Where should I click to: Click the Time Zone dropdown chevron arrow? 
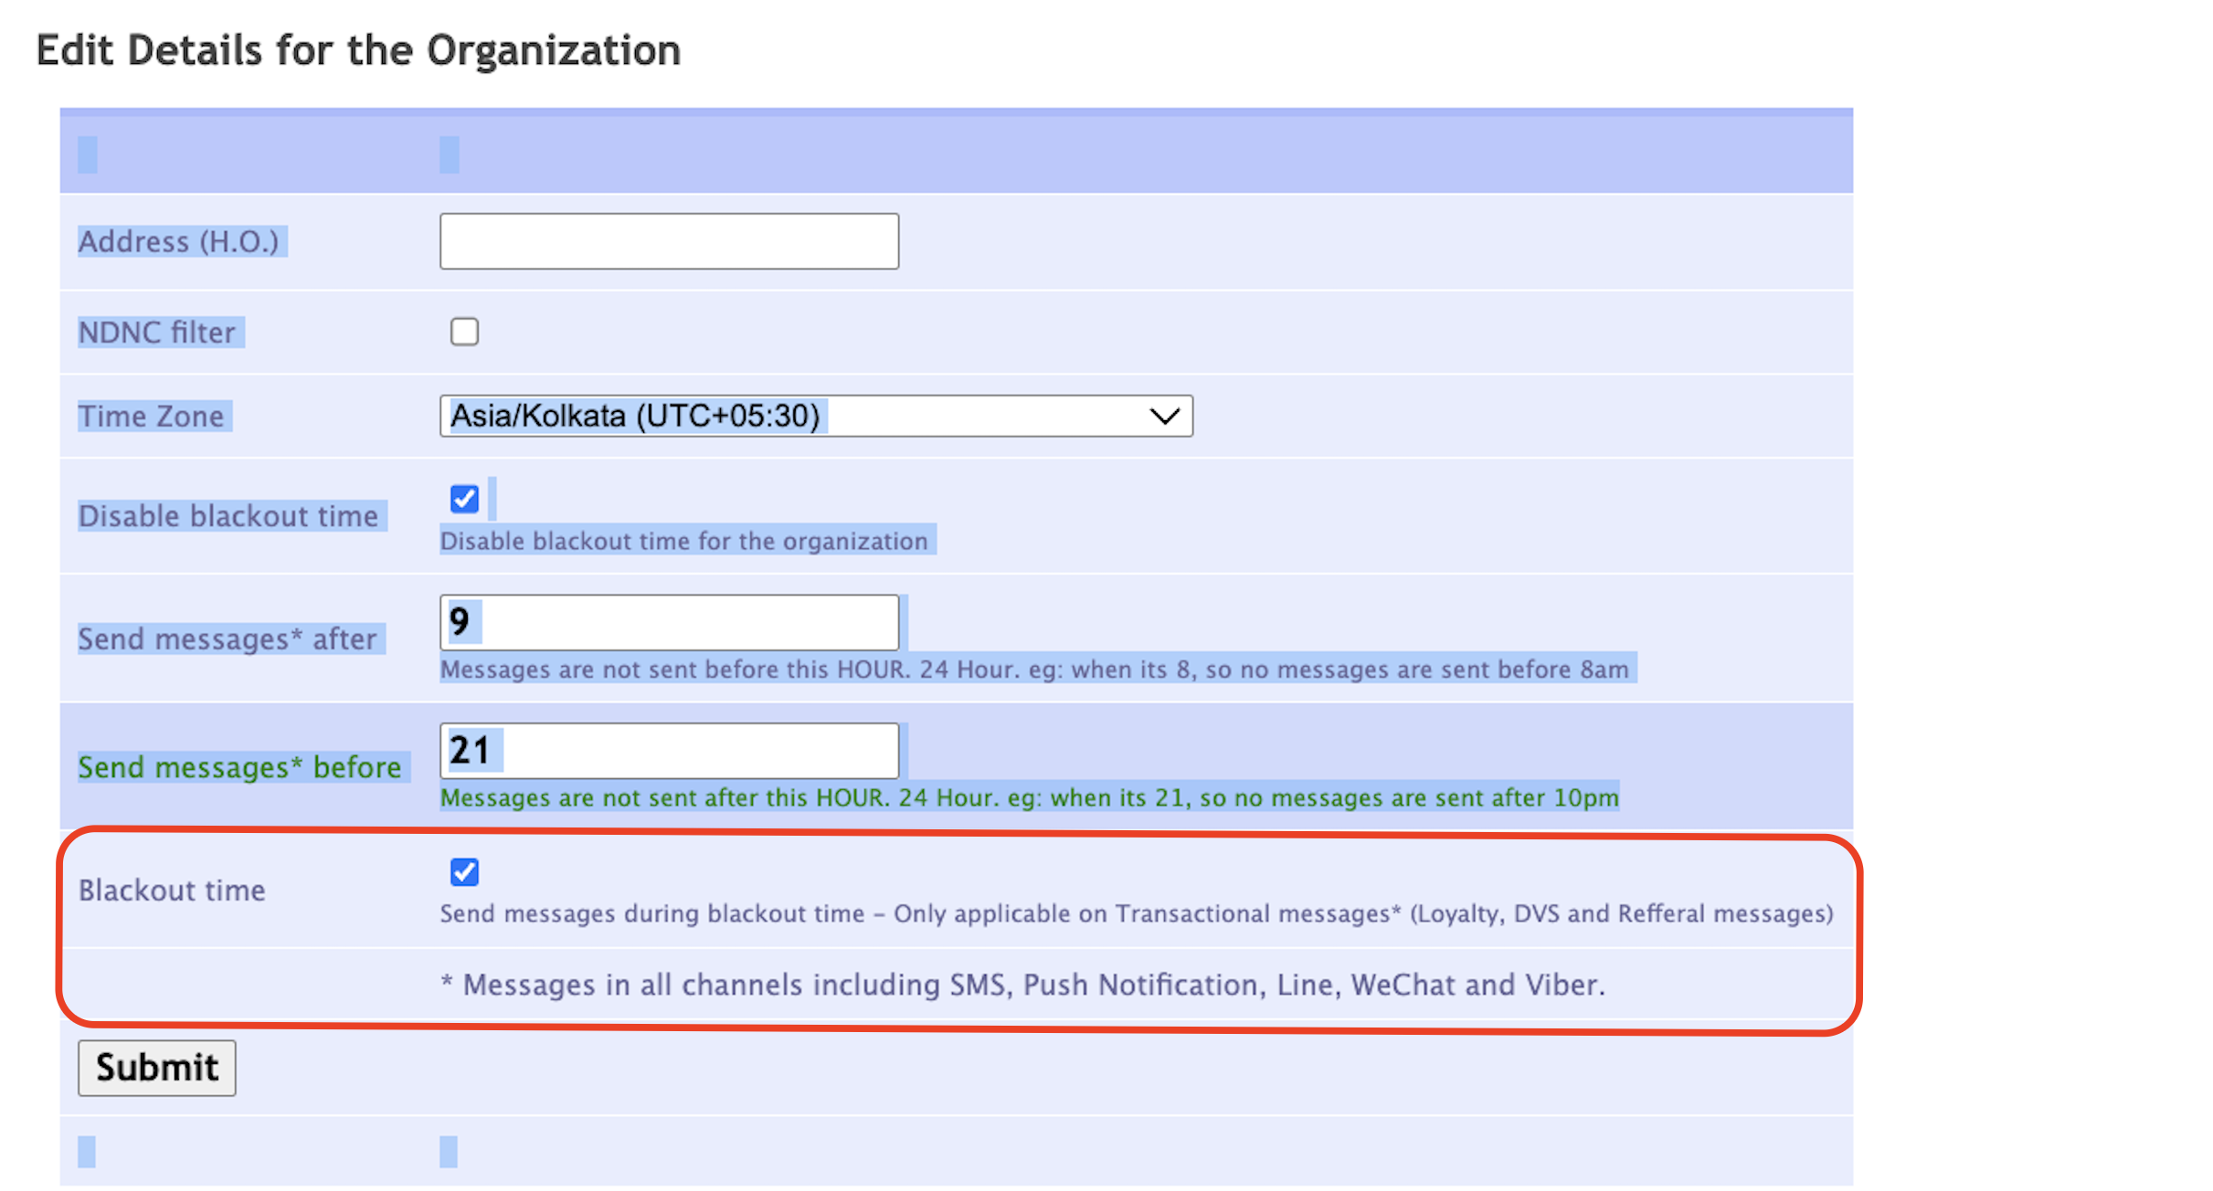(1164, 416)
